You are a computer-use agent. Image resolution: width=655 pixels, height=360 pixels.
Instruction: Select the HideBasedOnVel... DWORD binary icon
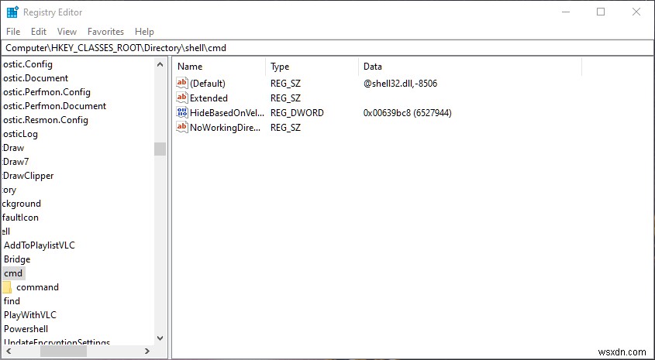(x=182, y=112)
